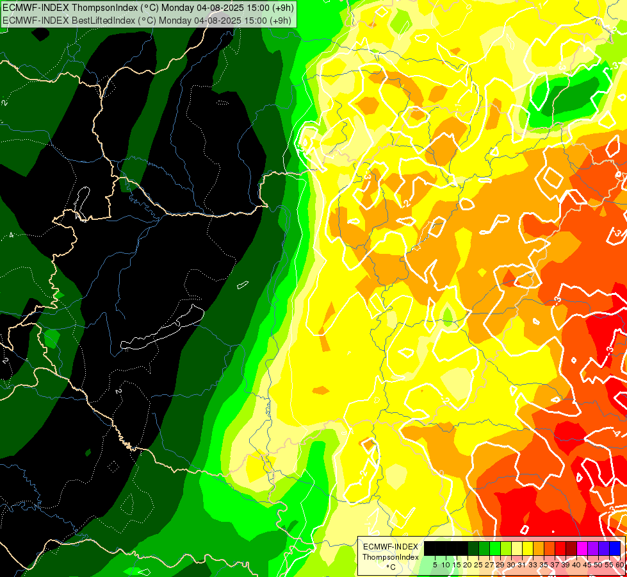The width and height of the screenshot is (627, 577).
Task: Click legend tick value '25'
Action: coord(478,565)
